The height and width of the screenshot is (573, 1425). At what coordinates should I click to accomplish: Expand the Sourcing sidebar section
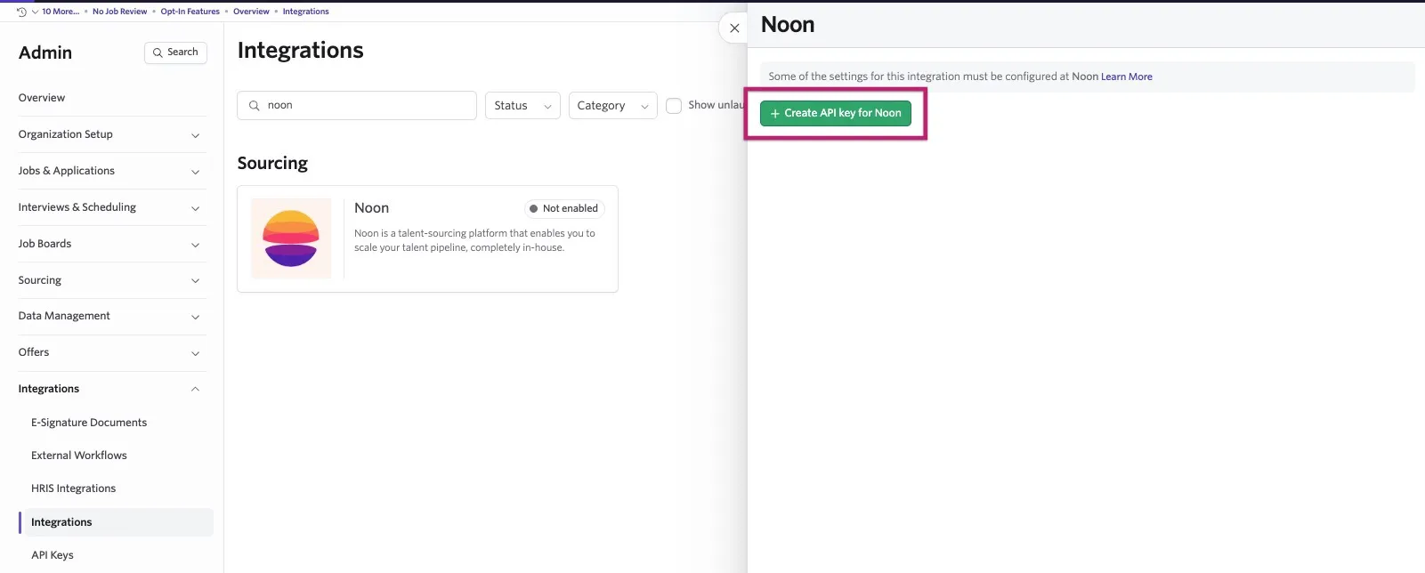[x=112, y=280]
